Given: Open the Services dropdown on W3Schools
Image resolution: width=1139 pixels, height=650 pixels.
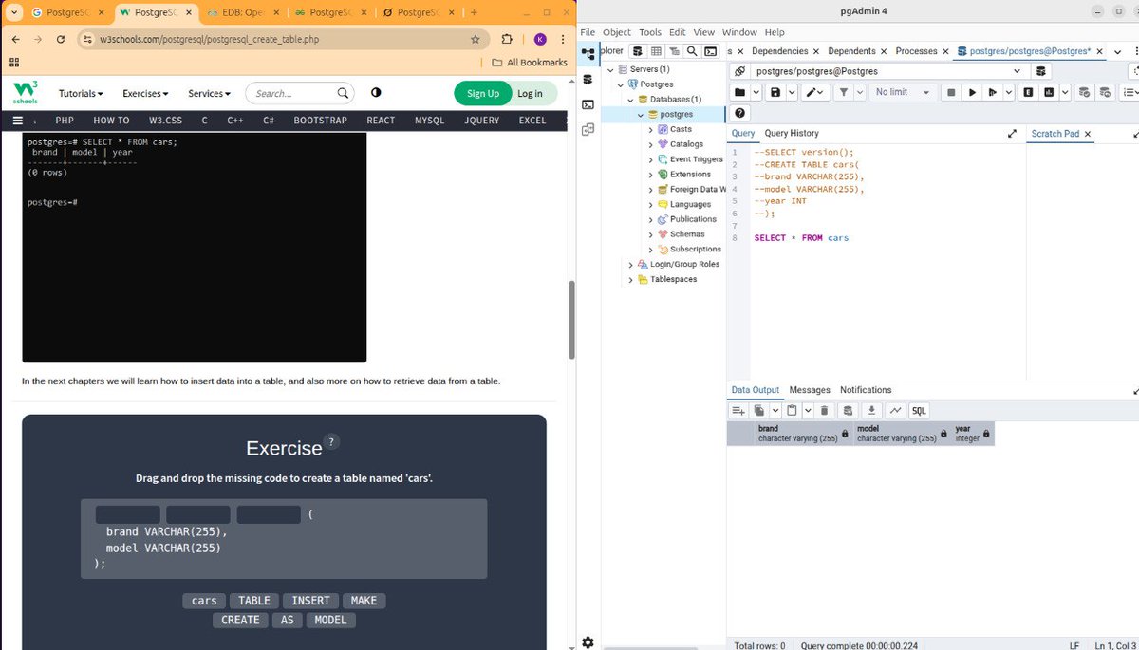Looking at the screenshot, I should tap(209, 93).
